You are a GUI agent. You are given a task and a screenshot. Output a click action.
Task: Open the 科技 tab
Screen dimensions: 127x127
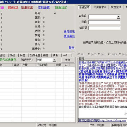pos(46,55)
